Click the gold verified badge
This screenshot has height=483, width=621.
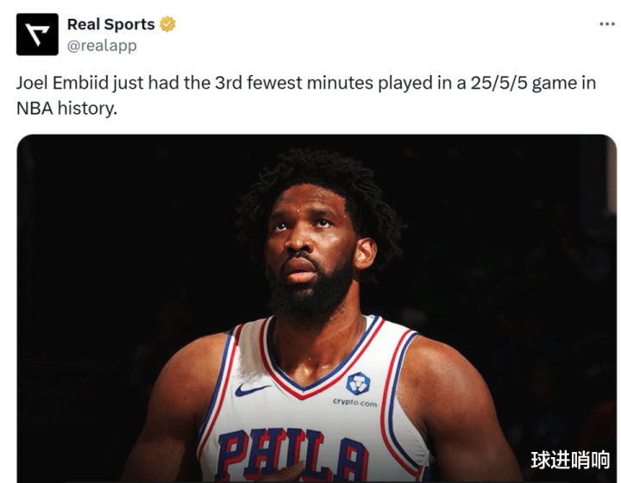pyautogui.click(x=167, y=24)
